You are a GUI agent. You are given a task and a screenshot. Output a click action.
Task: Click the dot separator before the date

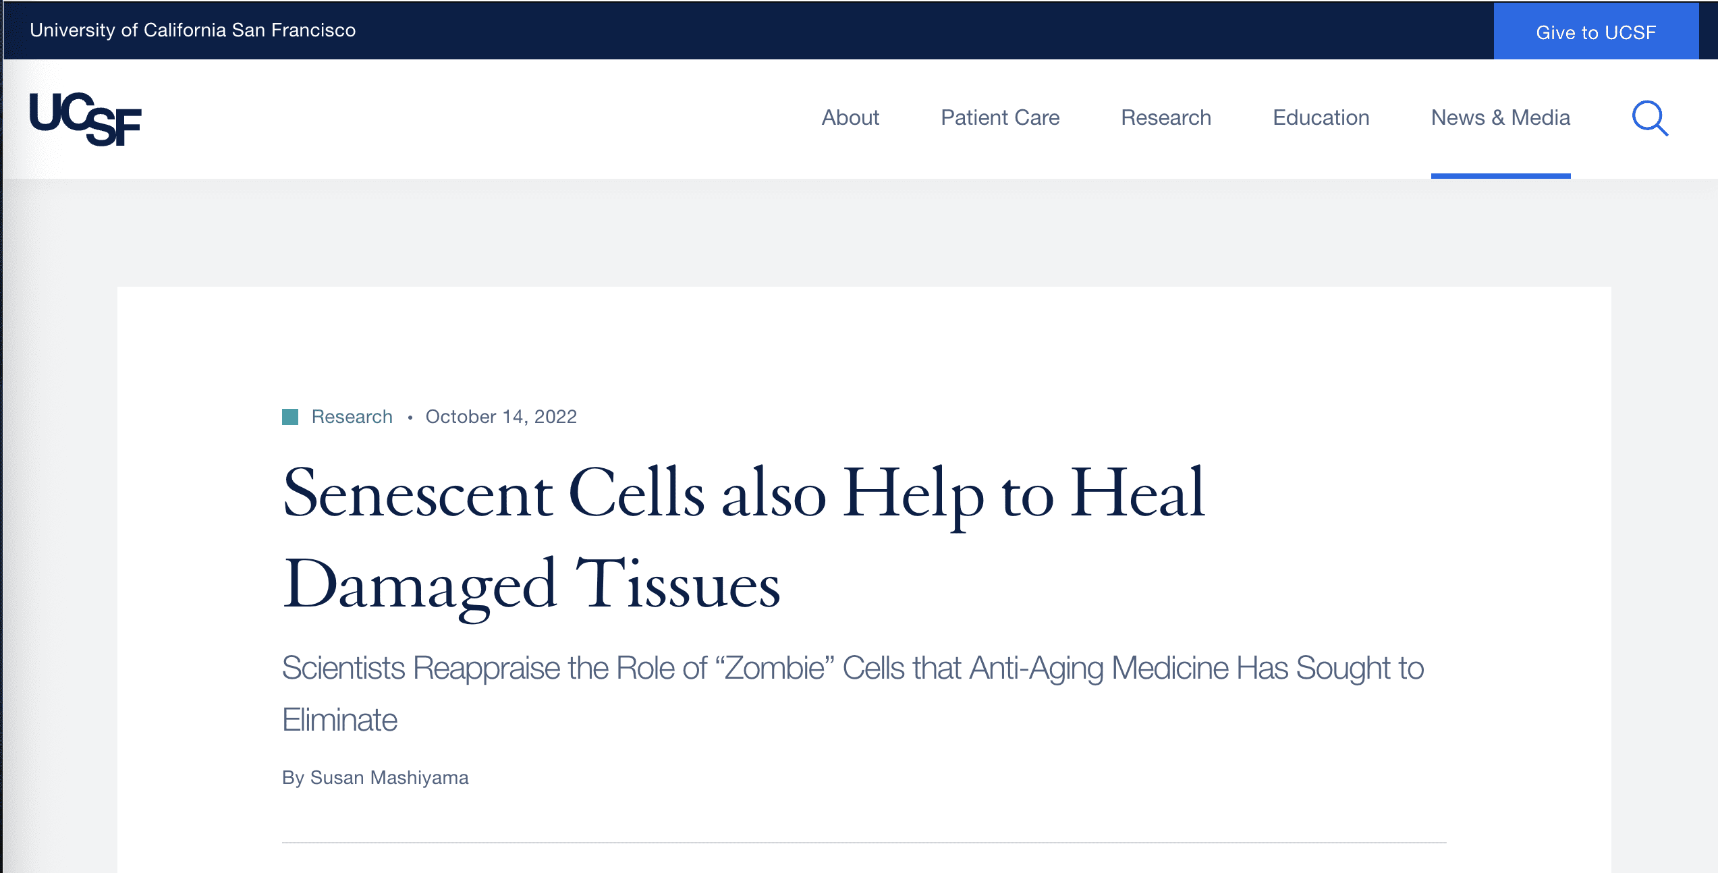tap(410, 418)
